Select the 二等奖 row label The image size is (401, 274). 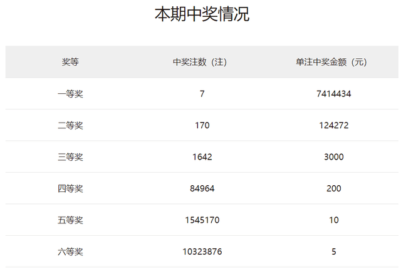click(x=70, y=125)
